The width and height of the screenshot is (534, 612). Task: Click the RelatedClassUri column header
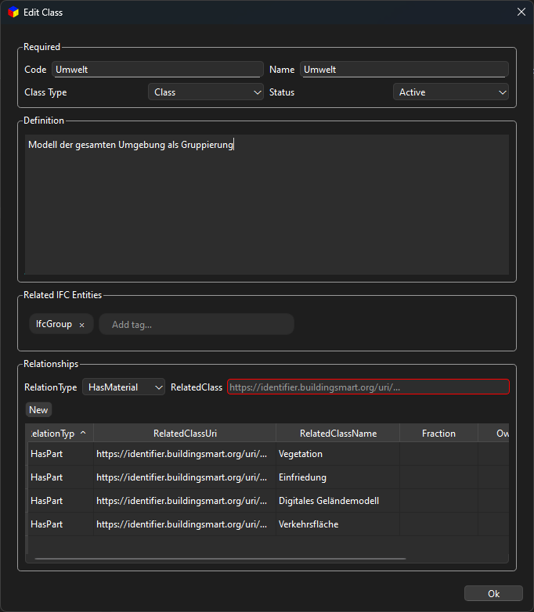point(185,434)
